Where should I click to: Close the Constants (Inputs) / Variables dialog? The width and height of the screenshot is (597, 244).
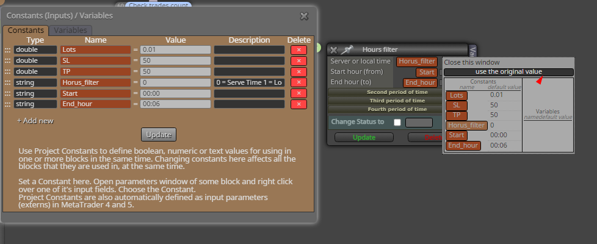coord(304,16)
